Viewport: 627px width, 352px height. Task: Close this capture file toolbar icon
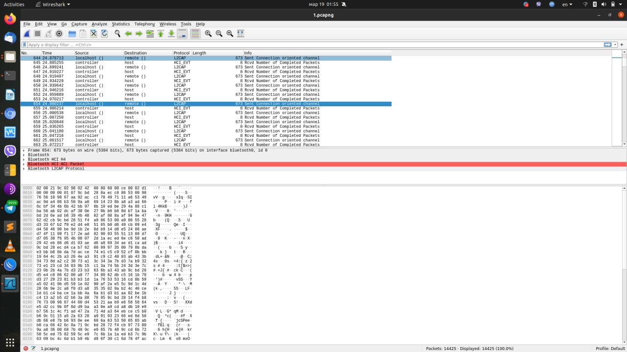tap(94, 34)
